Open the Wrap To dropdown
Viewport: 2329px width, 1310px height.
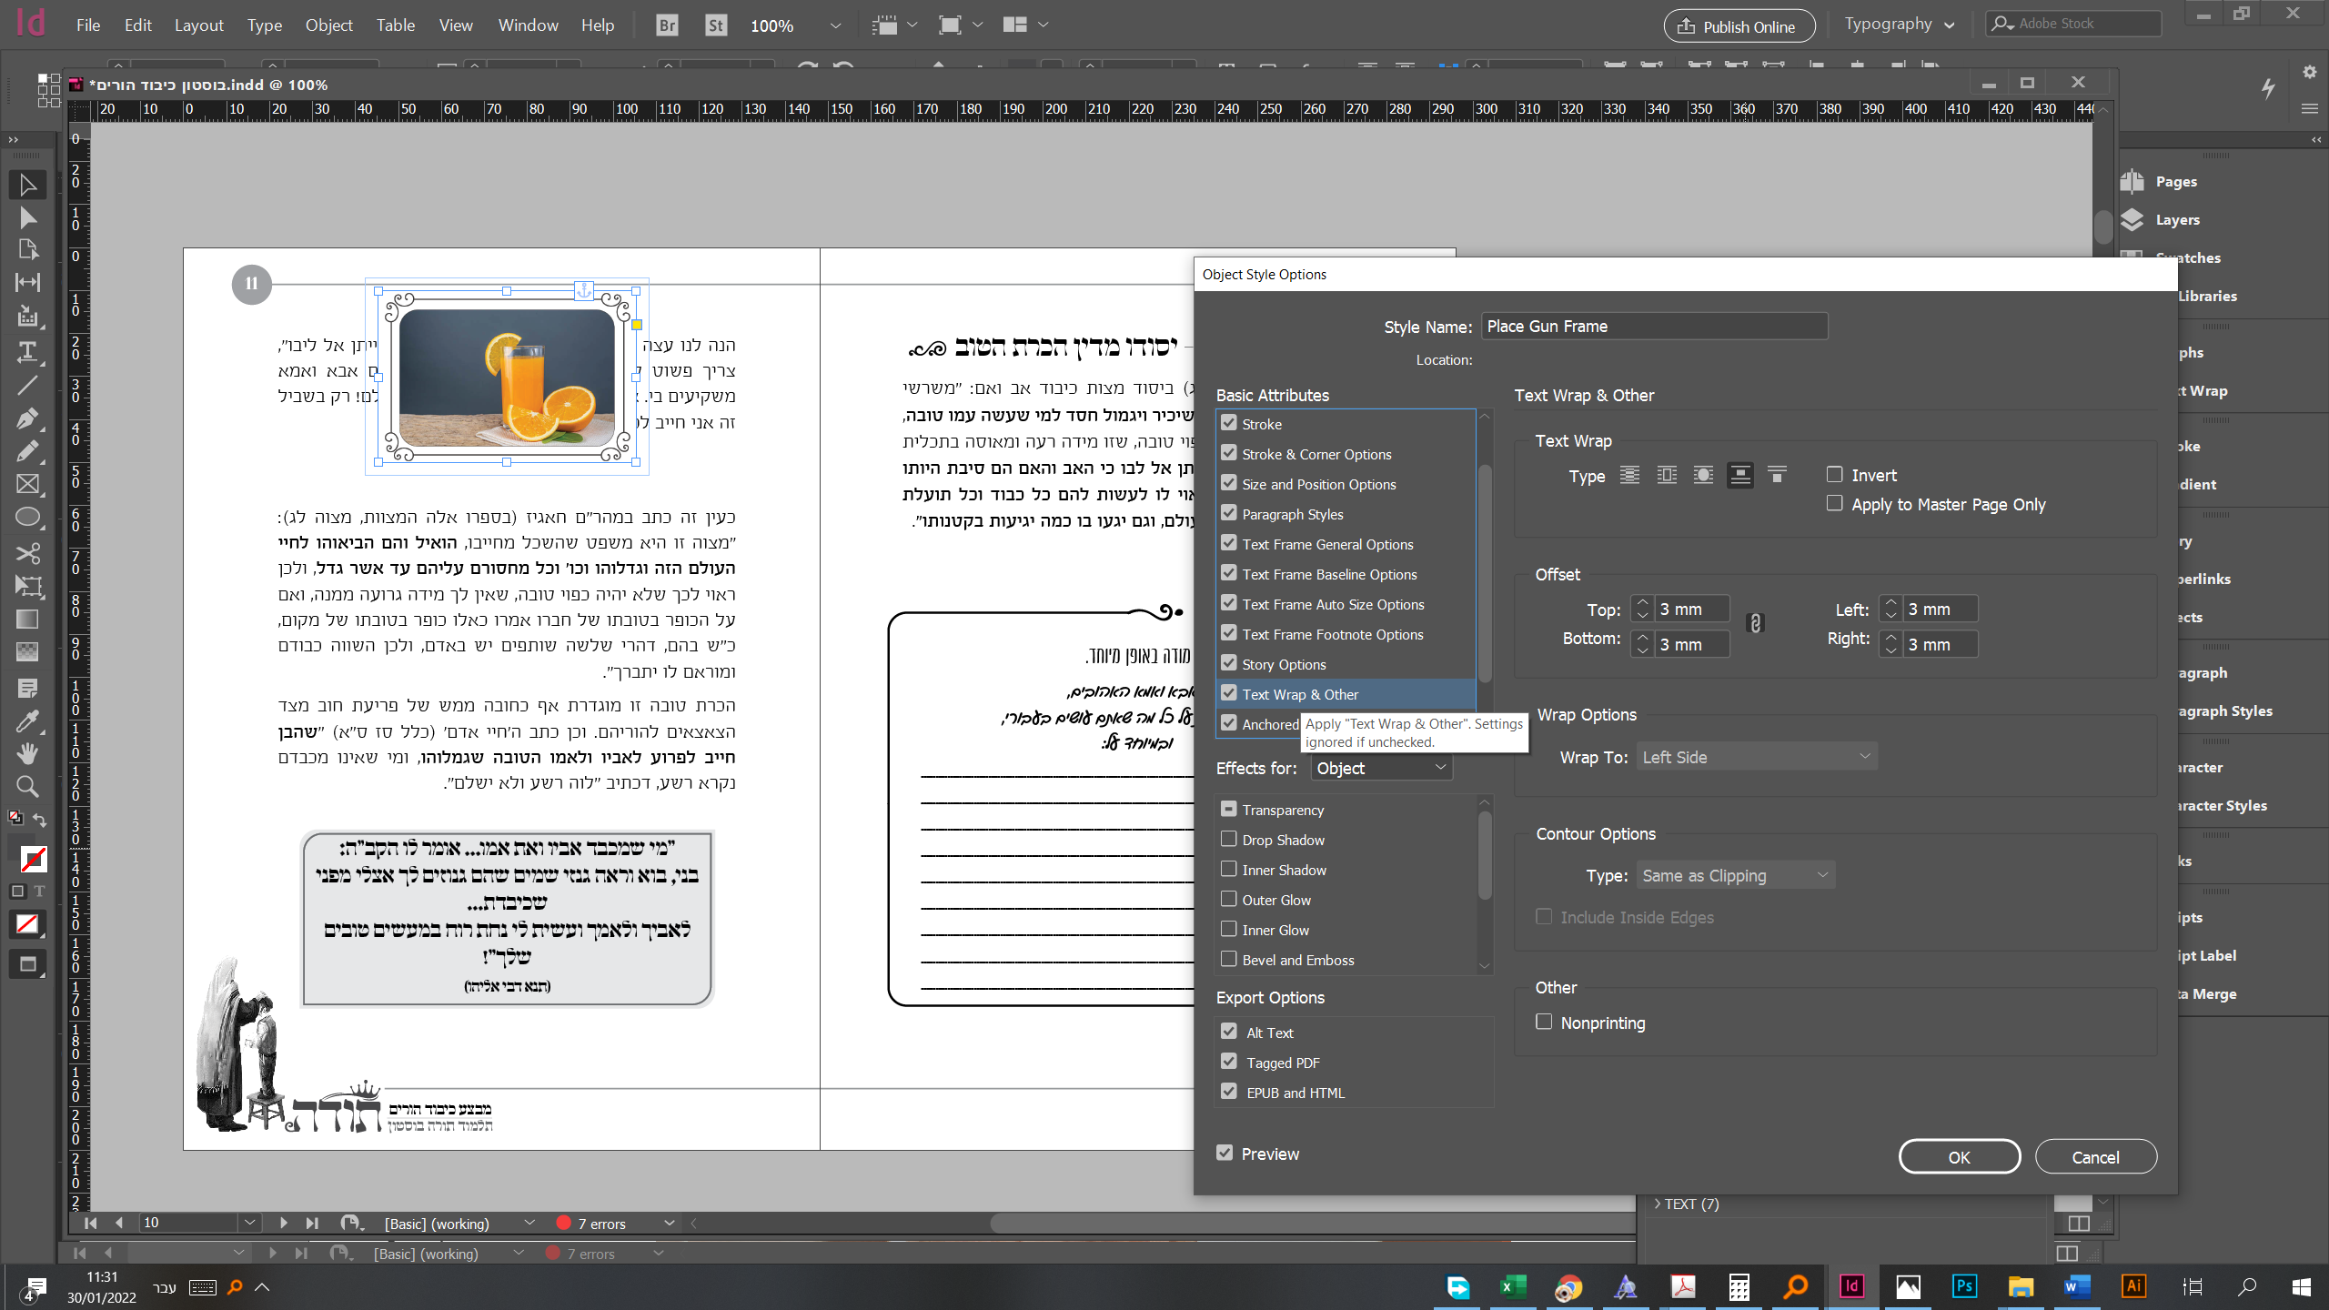pyautogui.click(x=1756, y=757)
